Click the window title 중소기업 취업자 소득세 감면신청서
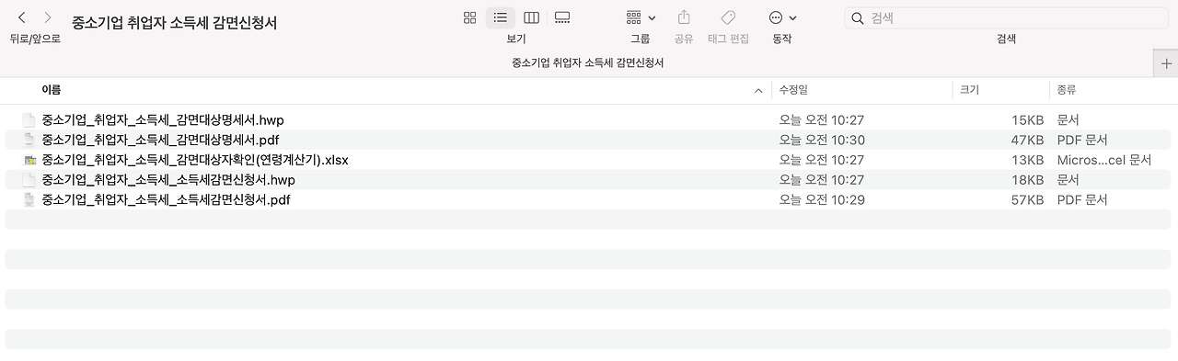The height and width of the screenshot is (361, 1178). (174, 22)
